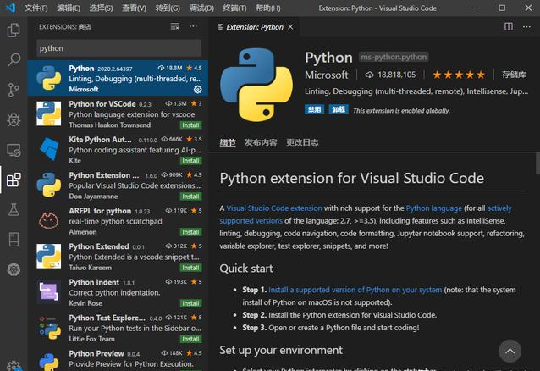Clear extension search results list icon
540x371 pixels.
[175, 26]
